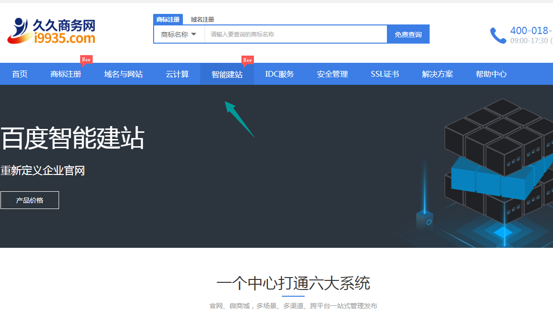Open the SSL证书 menu item
This screenshot has height=313, width=553.
click(x=385, y=74)
